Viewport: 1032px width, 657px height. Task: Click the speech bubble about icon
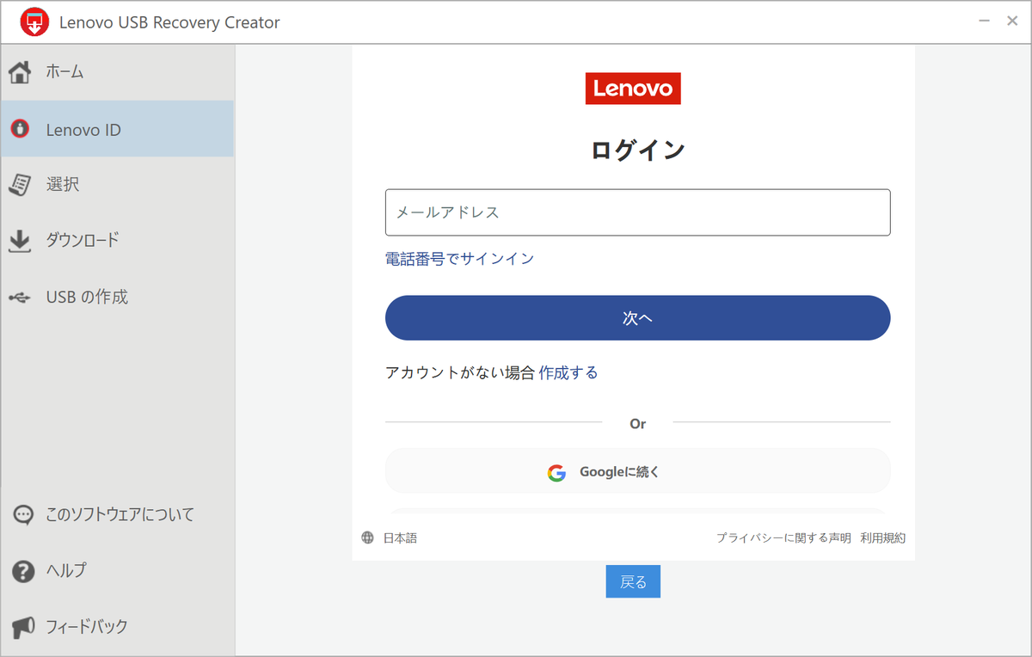[x=23, y=514]
